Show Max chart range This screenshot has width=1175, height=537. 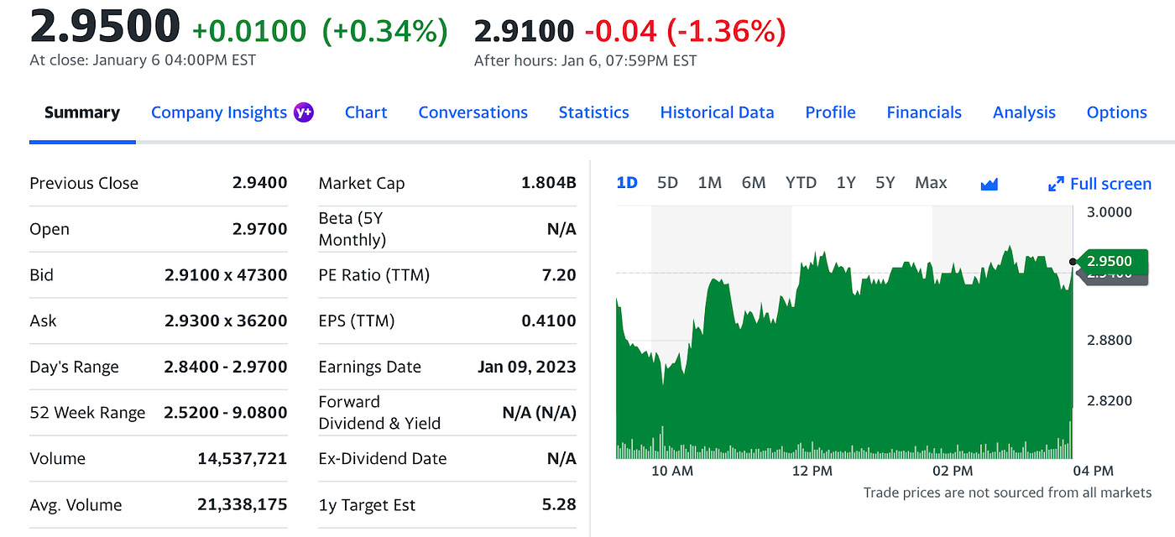coord(931,183)
